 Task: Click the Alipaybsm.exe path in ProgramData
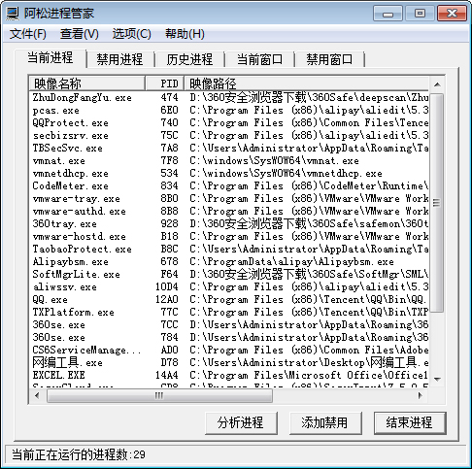tap(291, 261)
